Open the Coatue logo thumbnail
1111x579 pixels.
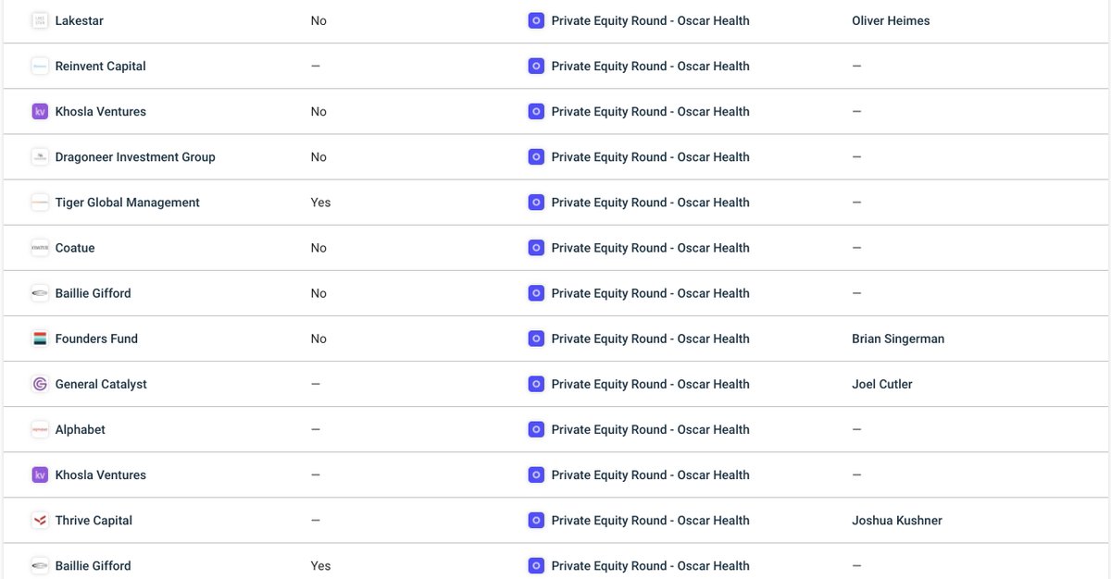coord(40,248)
